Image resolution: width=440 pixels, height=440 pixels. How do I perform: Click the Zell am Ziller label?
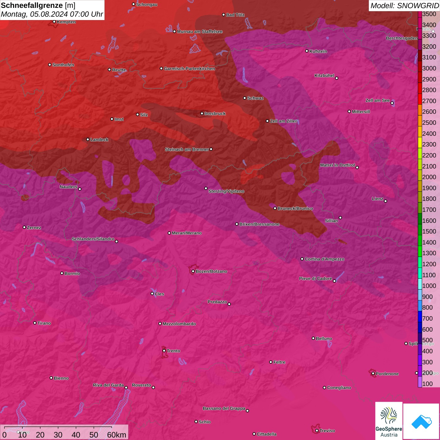[x=283, y=121]
